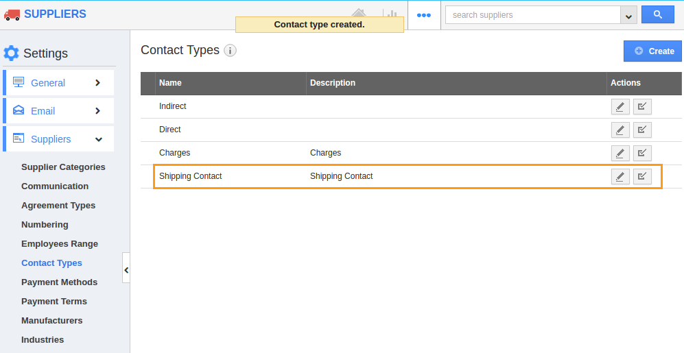Screen dimensions: 684x353
Task: Expand the General settings section
Action: (x=58, y=83)
